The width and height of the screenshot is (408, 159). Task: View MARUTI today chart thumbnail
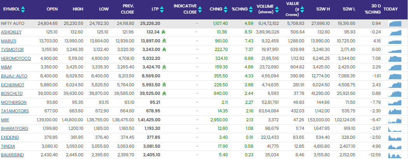pos(395,41)
